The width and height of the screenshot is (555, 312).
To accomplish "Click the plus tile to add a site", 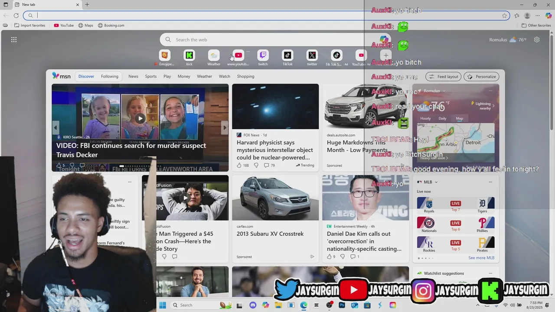I will pos(386,55).
